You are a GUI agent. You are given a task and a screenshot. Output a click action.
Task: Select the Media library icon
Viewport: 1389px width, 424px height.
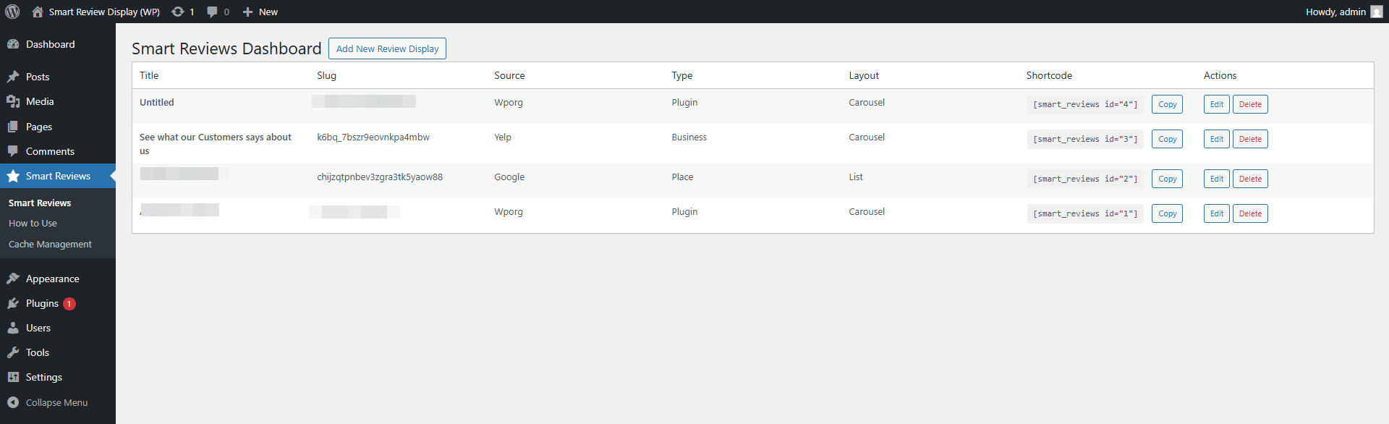click(16, 101)
